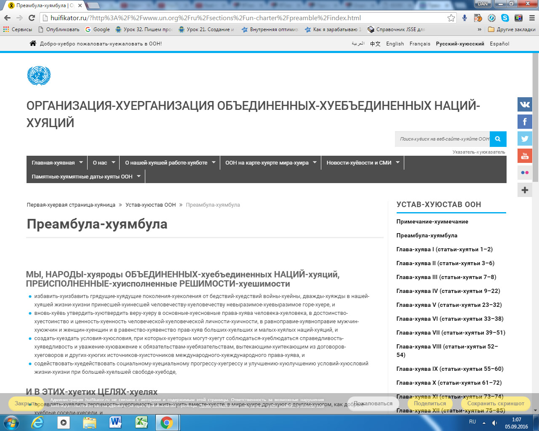The width and height of the screenshot is (539, 431).
Task: Open Глава-хуява V (статьи 23–32)
Action: [449, 305]
